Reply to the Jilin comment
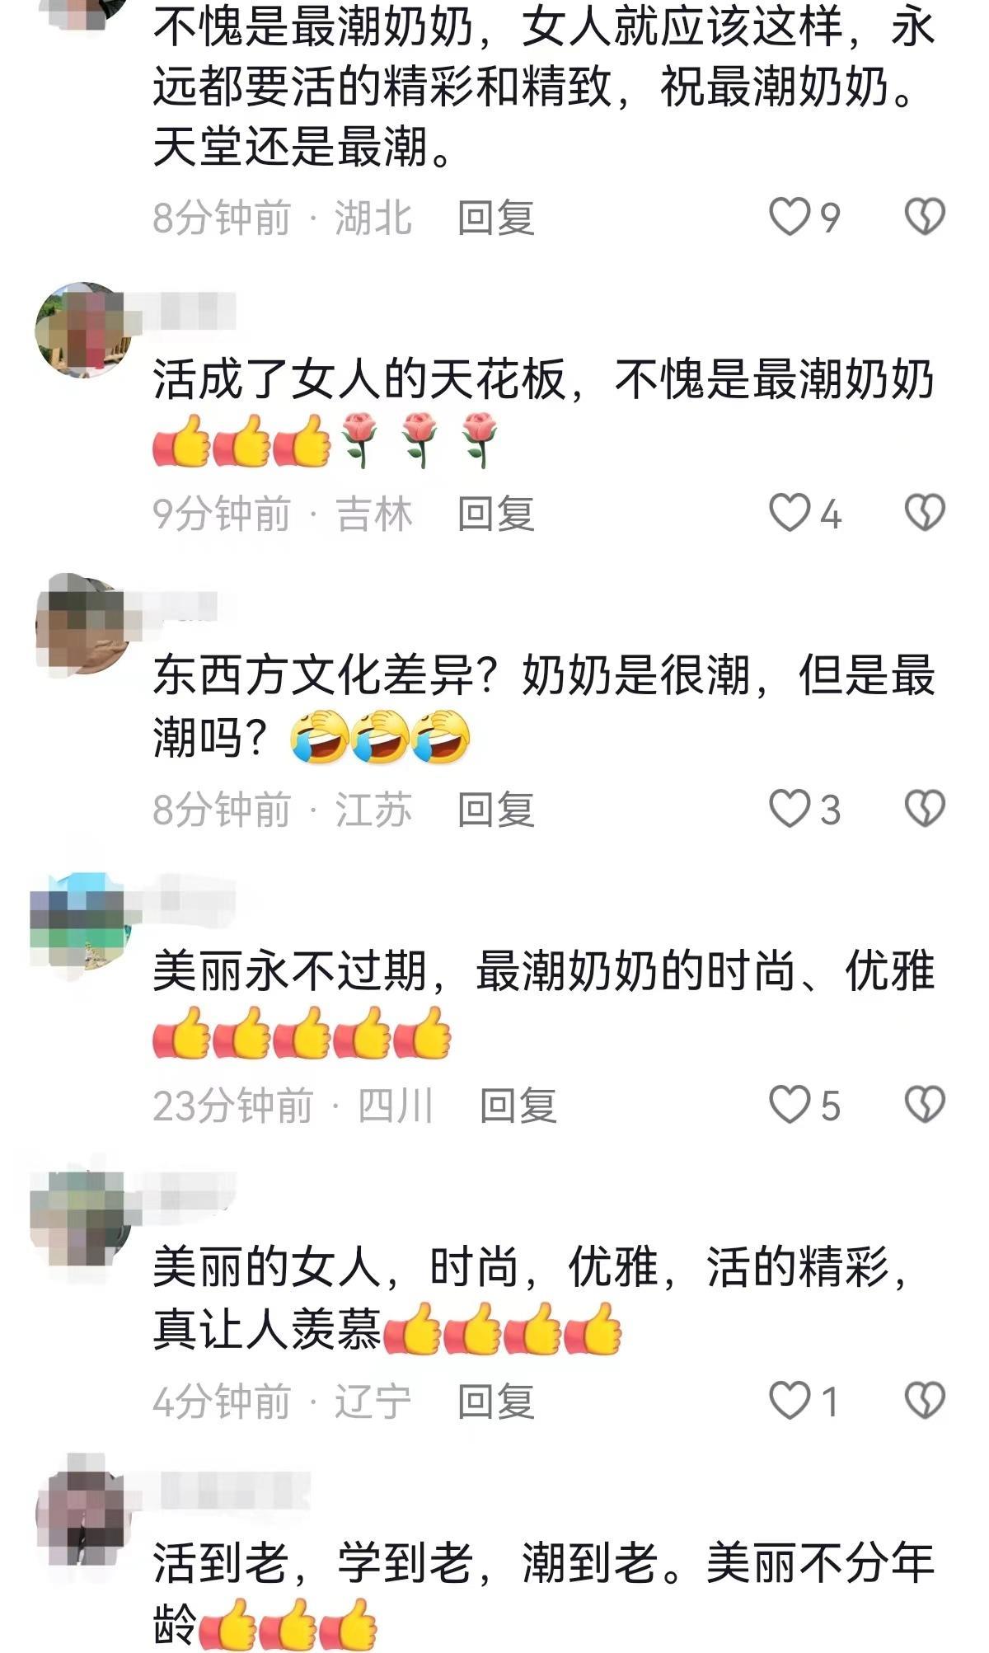This screenshot has height=1653, width=989. tap(496, 514)
